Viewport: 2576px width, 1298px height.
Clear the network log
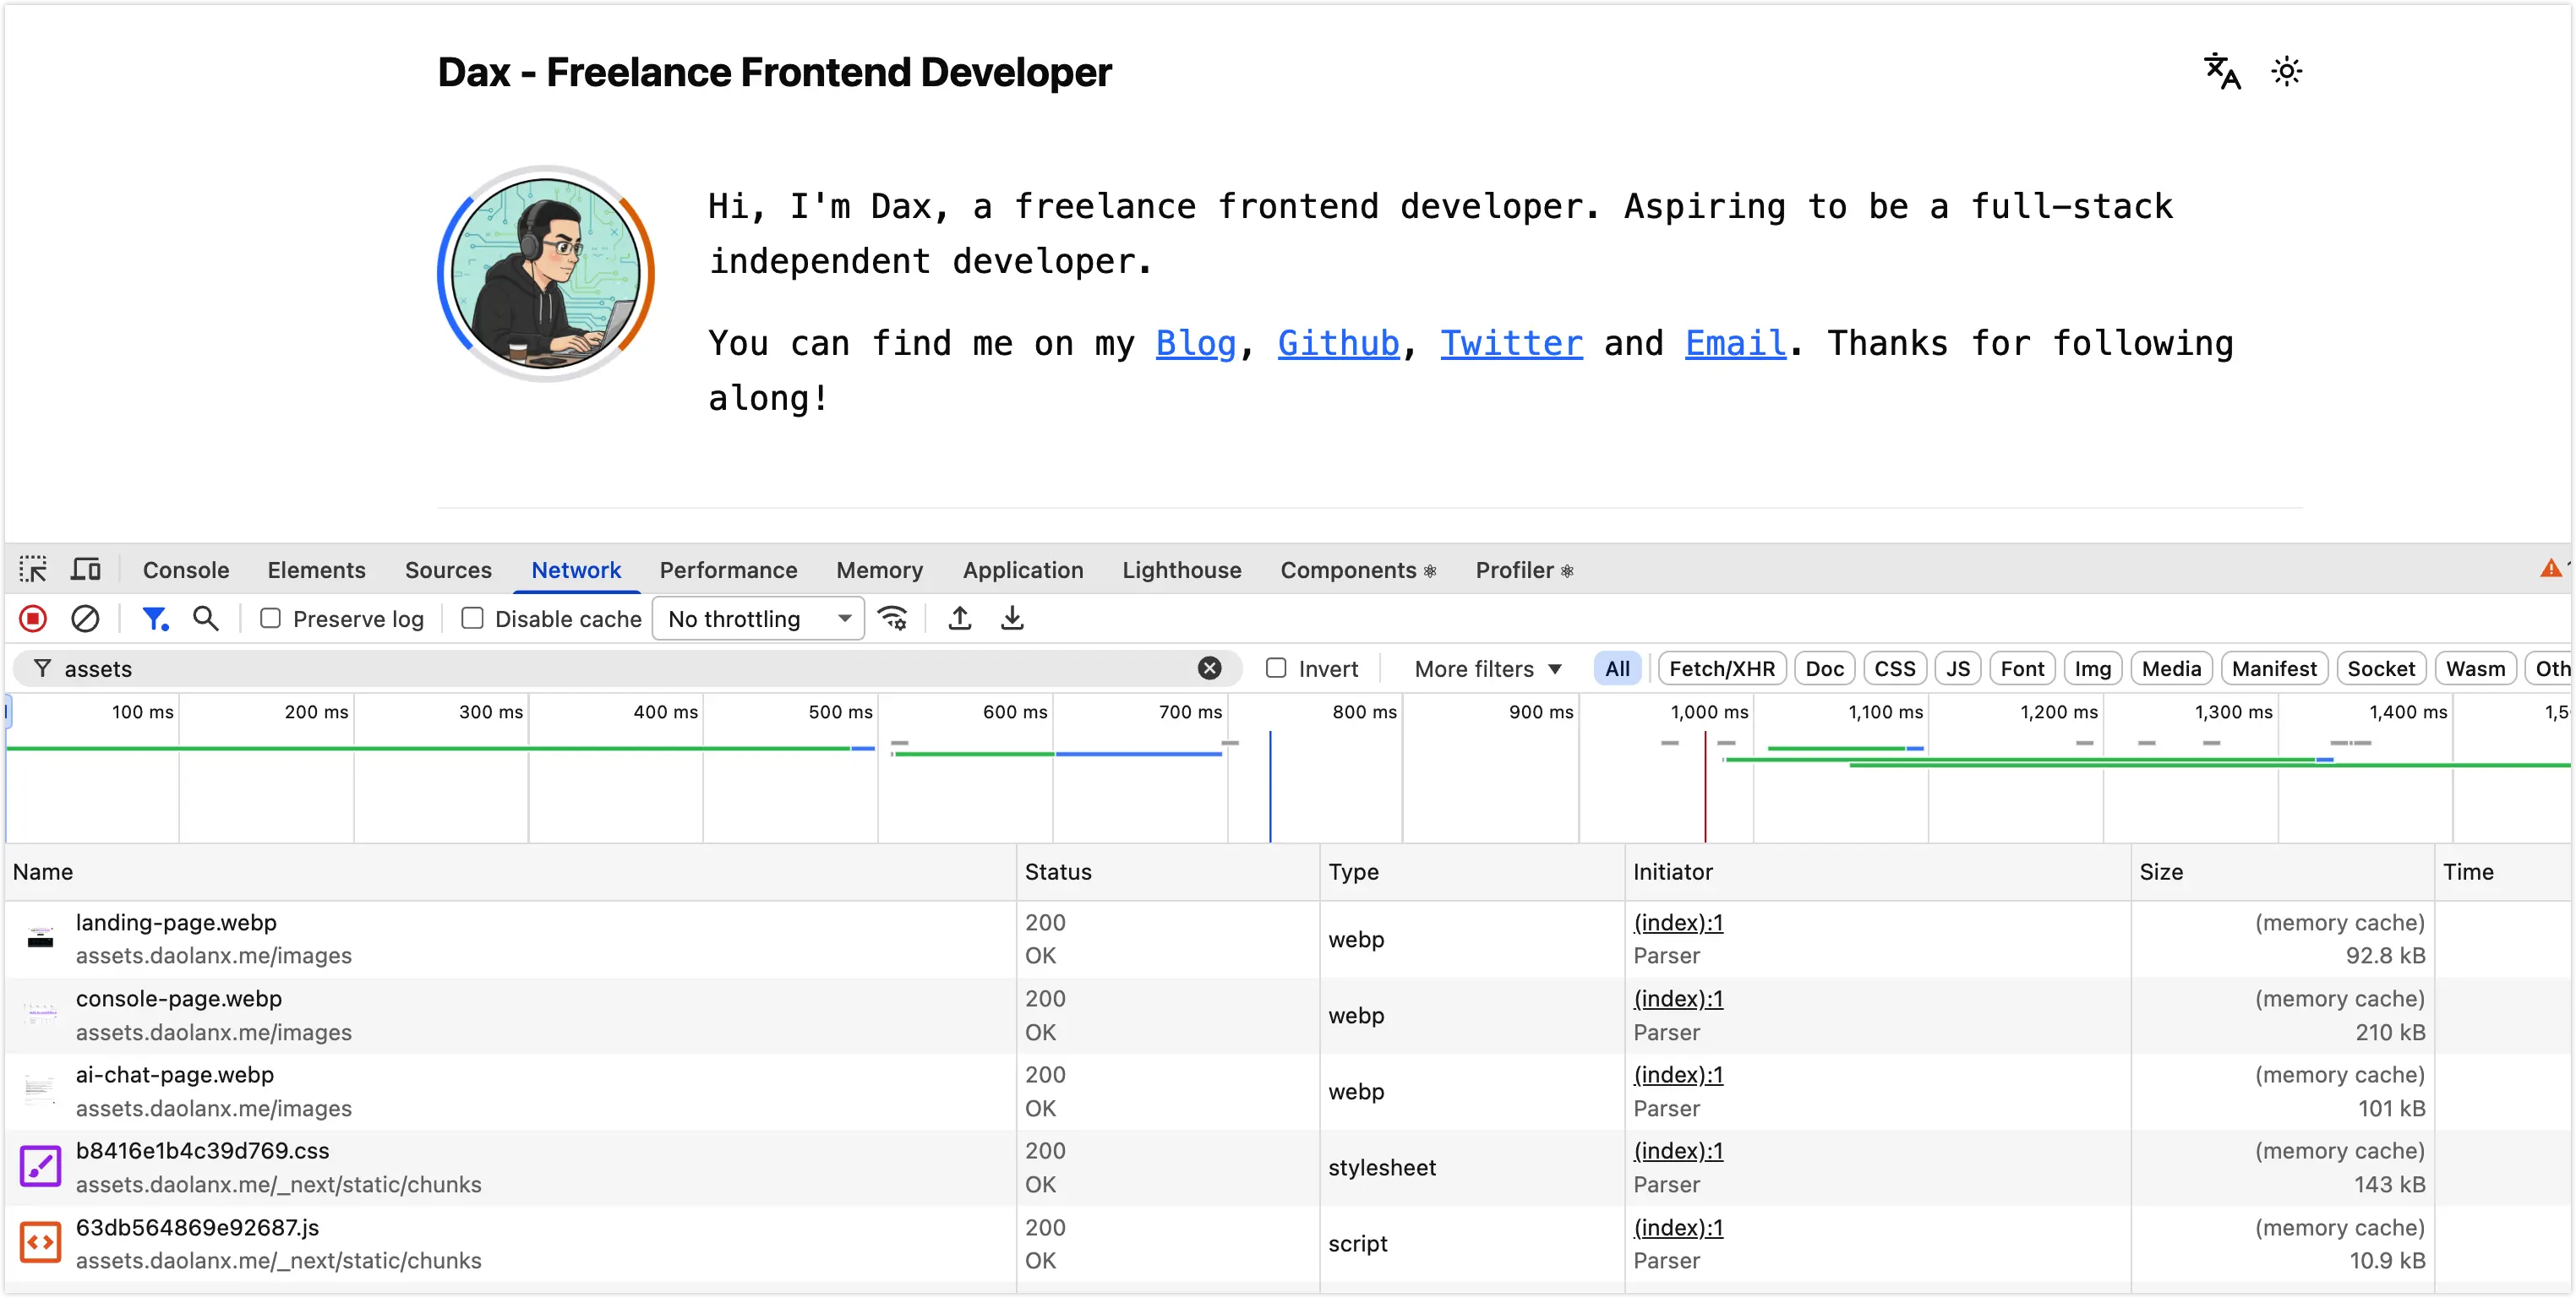coord(85,619)
